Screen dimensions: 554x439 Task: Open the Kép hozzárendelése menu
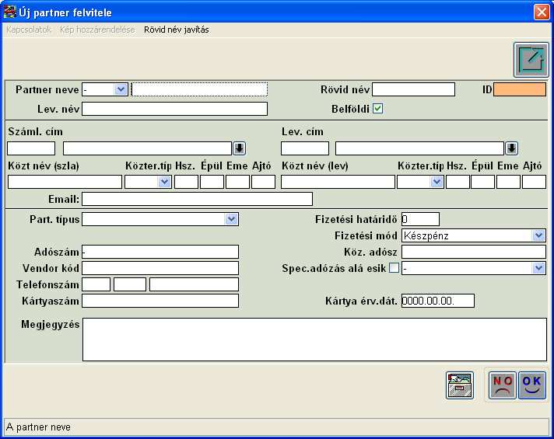(x=97, y=30)
